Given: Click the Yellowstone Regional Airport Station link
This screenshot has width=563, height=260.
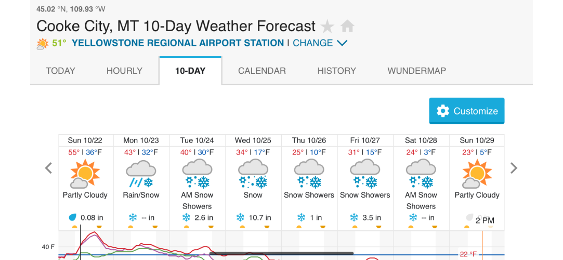Looking at the screenshot, I should [178, 44].
